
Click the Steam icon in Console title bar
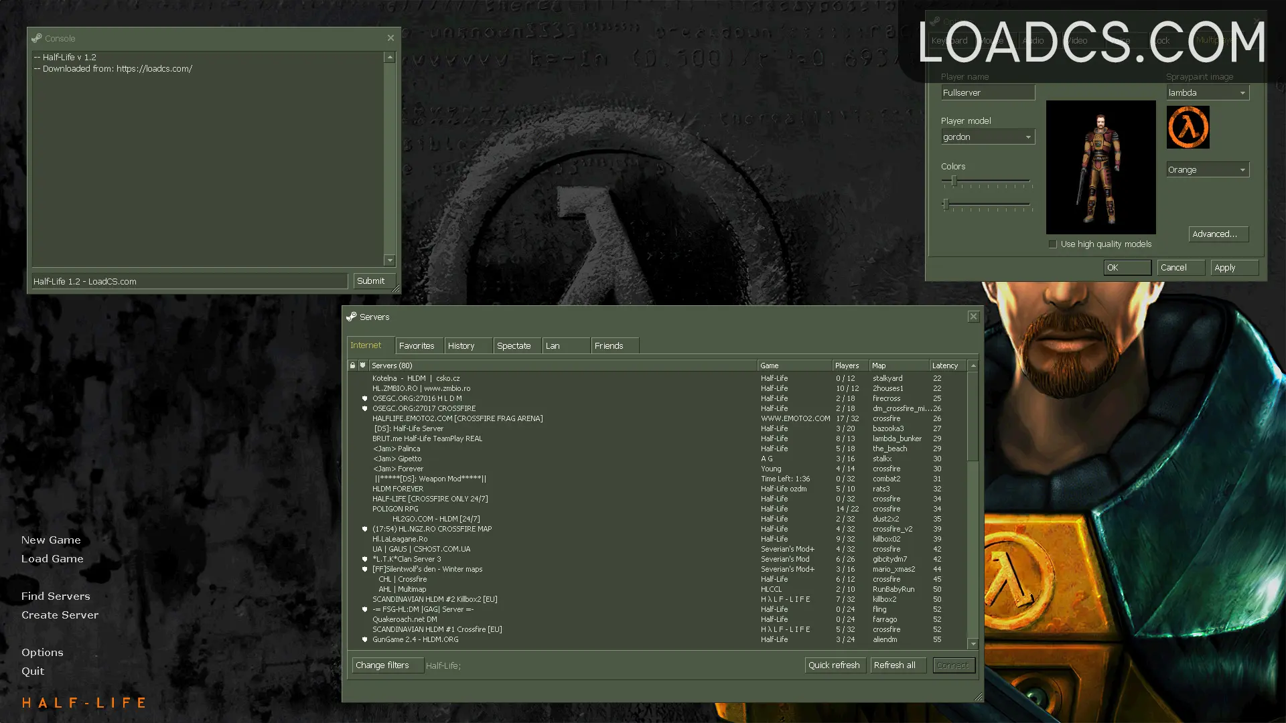37,38
